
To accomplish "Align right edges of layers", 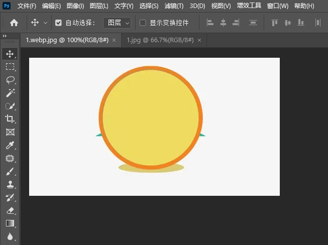I will (x=236, y=23).
